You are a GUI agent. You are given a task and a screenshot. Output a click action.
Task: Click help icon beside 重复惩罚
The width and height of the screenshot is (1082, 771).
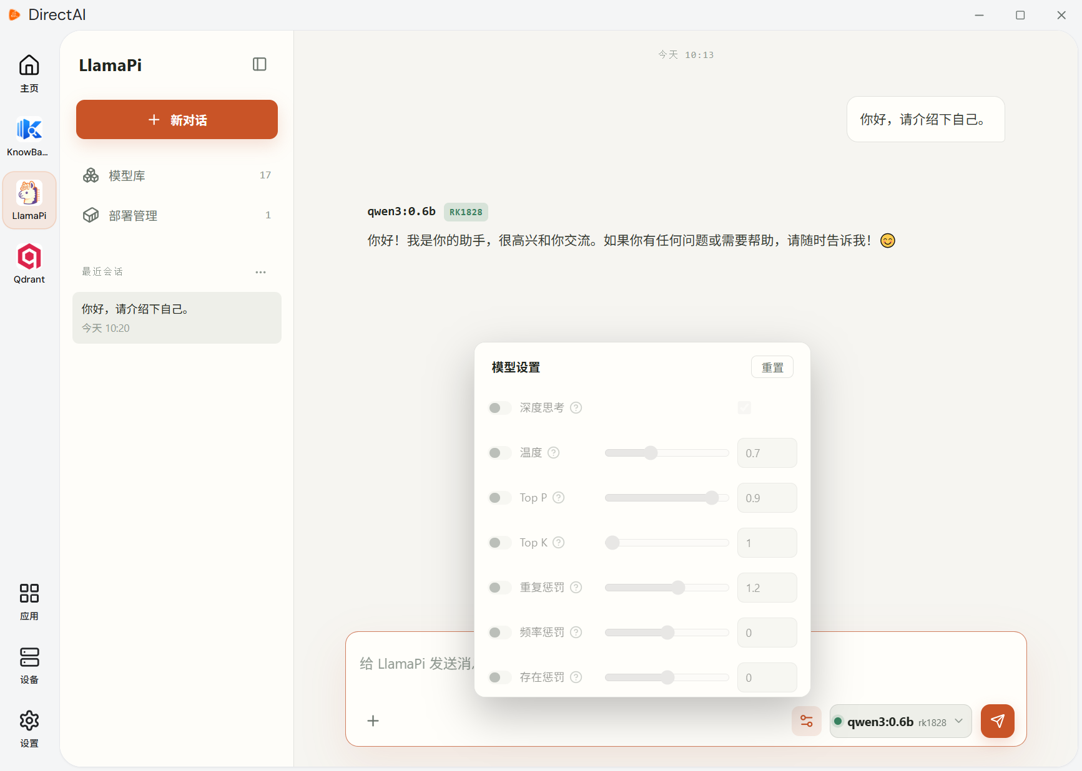pyautogui.click(x=576, y=588)
